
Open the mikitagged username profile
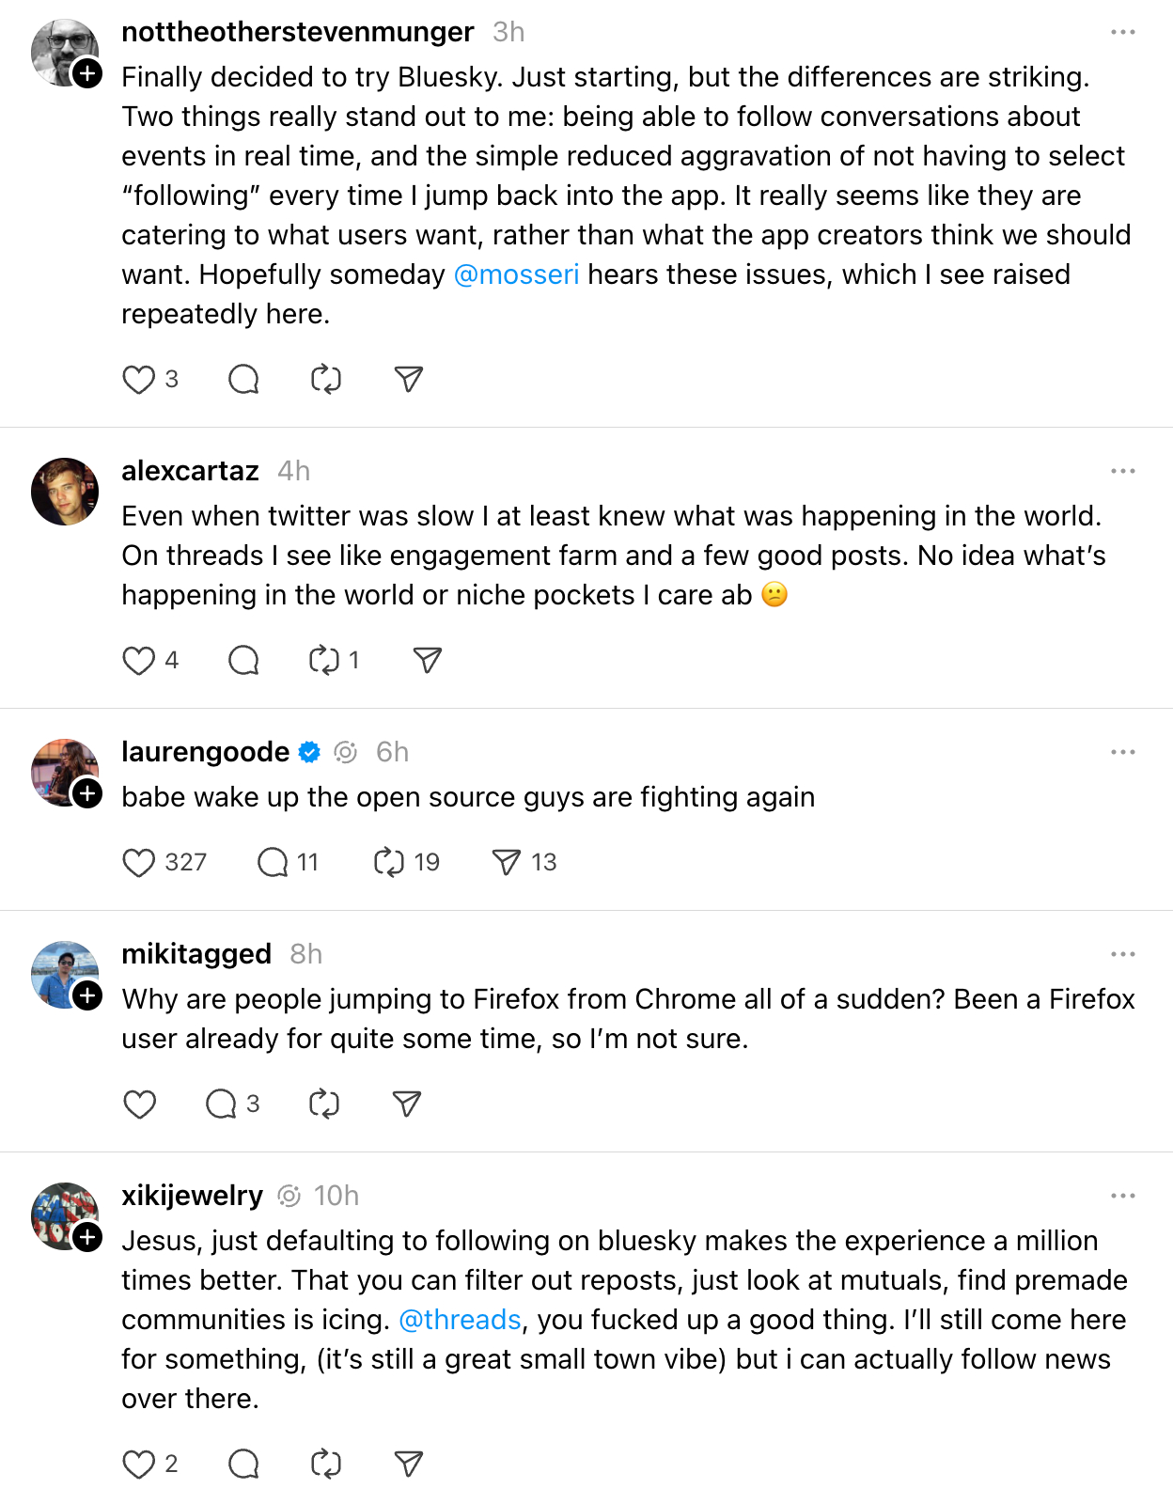(x=196, y=954)
